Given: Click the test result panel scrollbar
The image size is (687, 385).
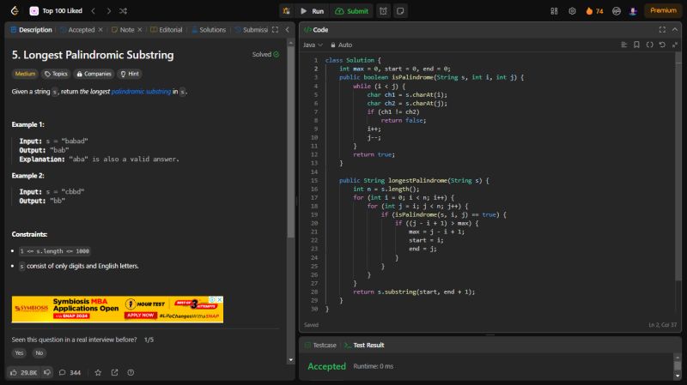Looking at the screenshot, I should coord(678,366).
